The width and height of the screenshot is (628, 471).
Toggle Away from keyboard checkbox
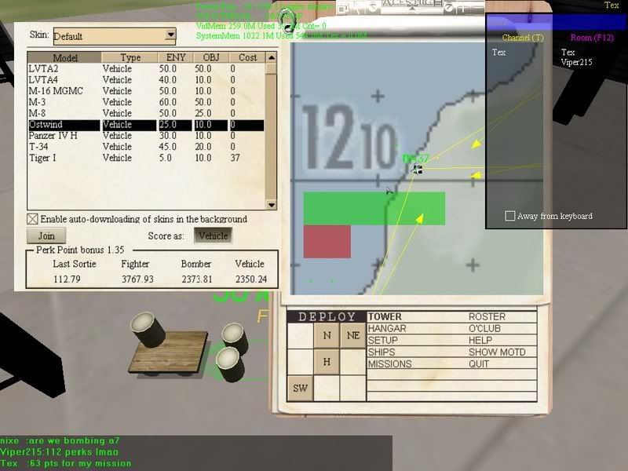[x=509, y=216]
